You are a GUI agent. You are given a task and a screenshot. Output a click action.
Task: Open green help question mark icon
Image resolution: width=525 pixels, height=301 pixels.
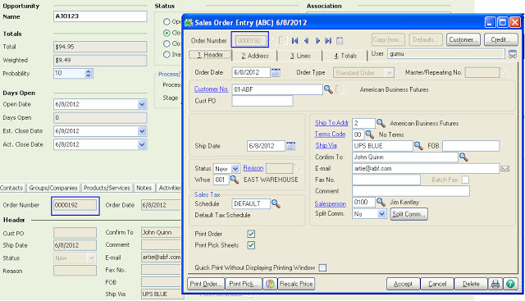(510, 284)
